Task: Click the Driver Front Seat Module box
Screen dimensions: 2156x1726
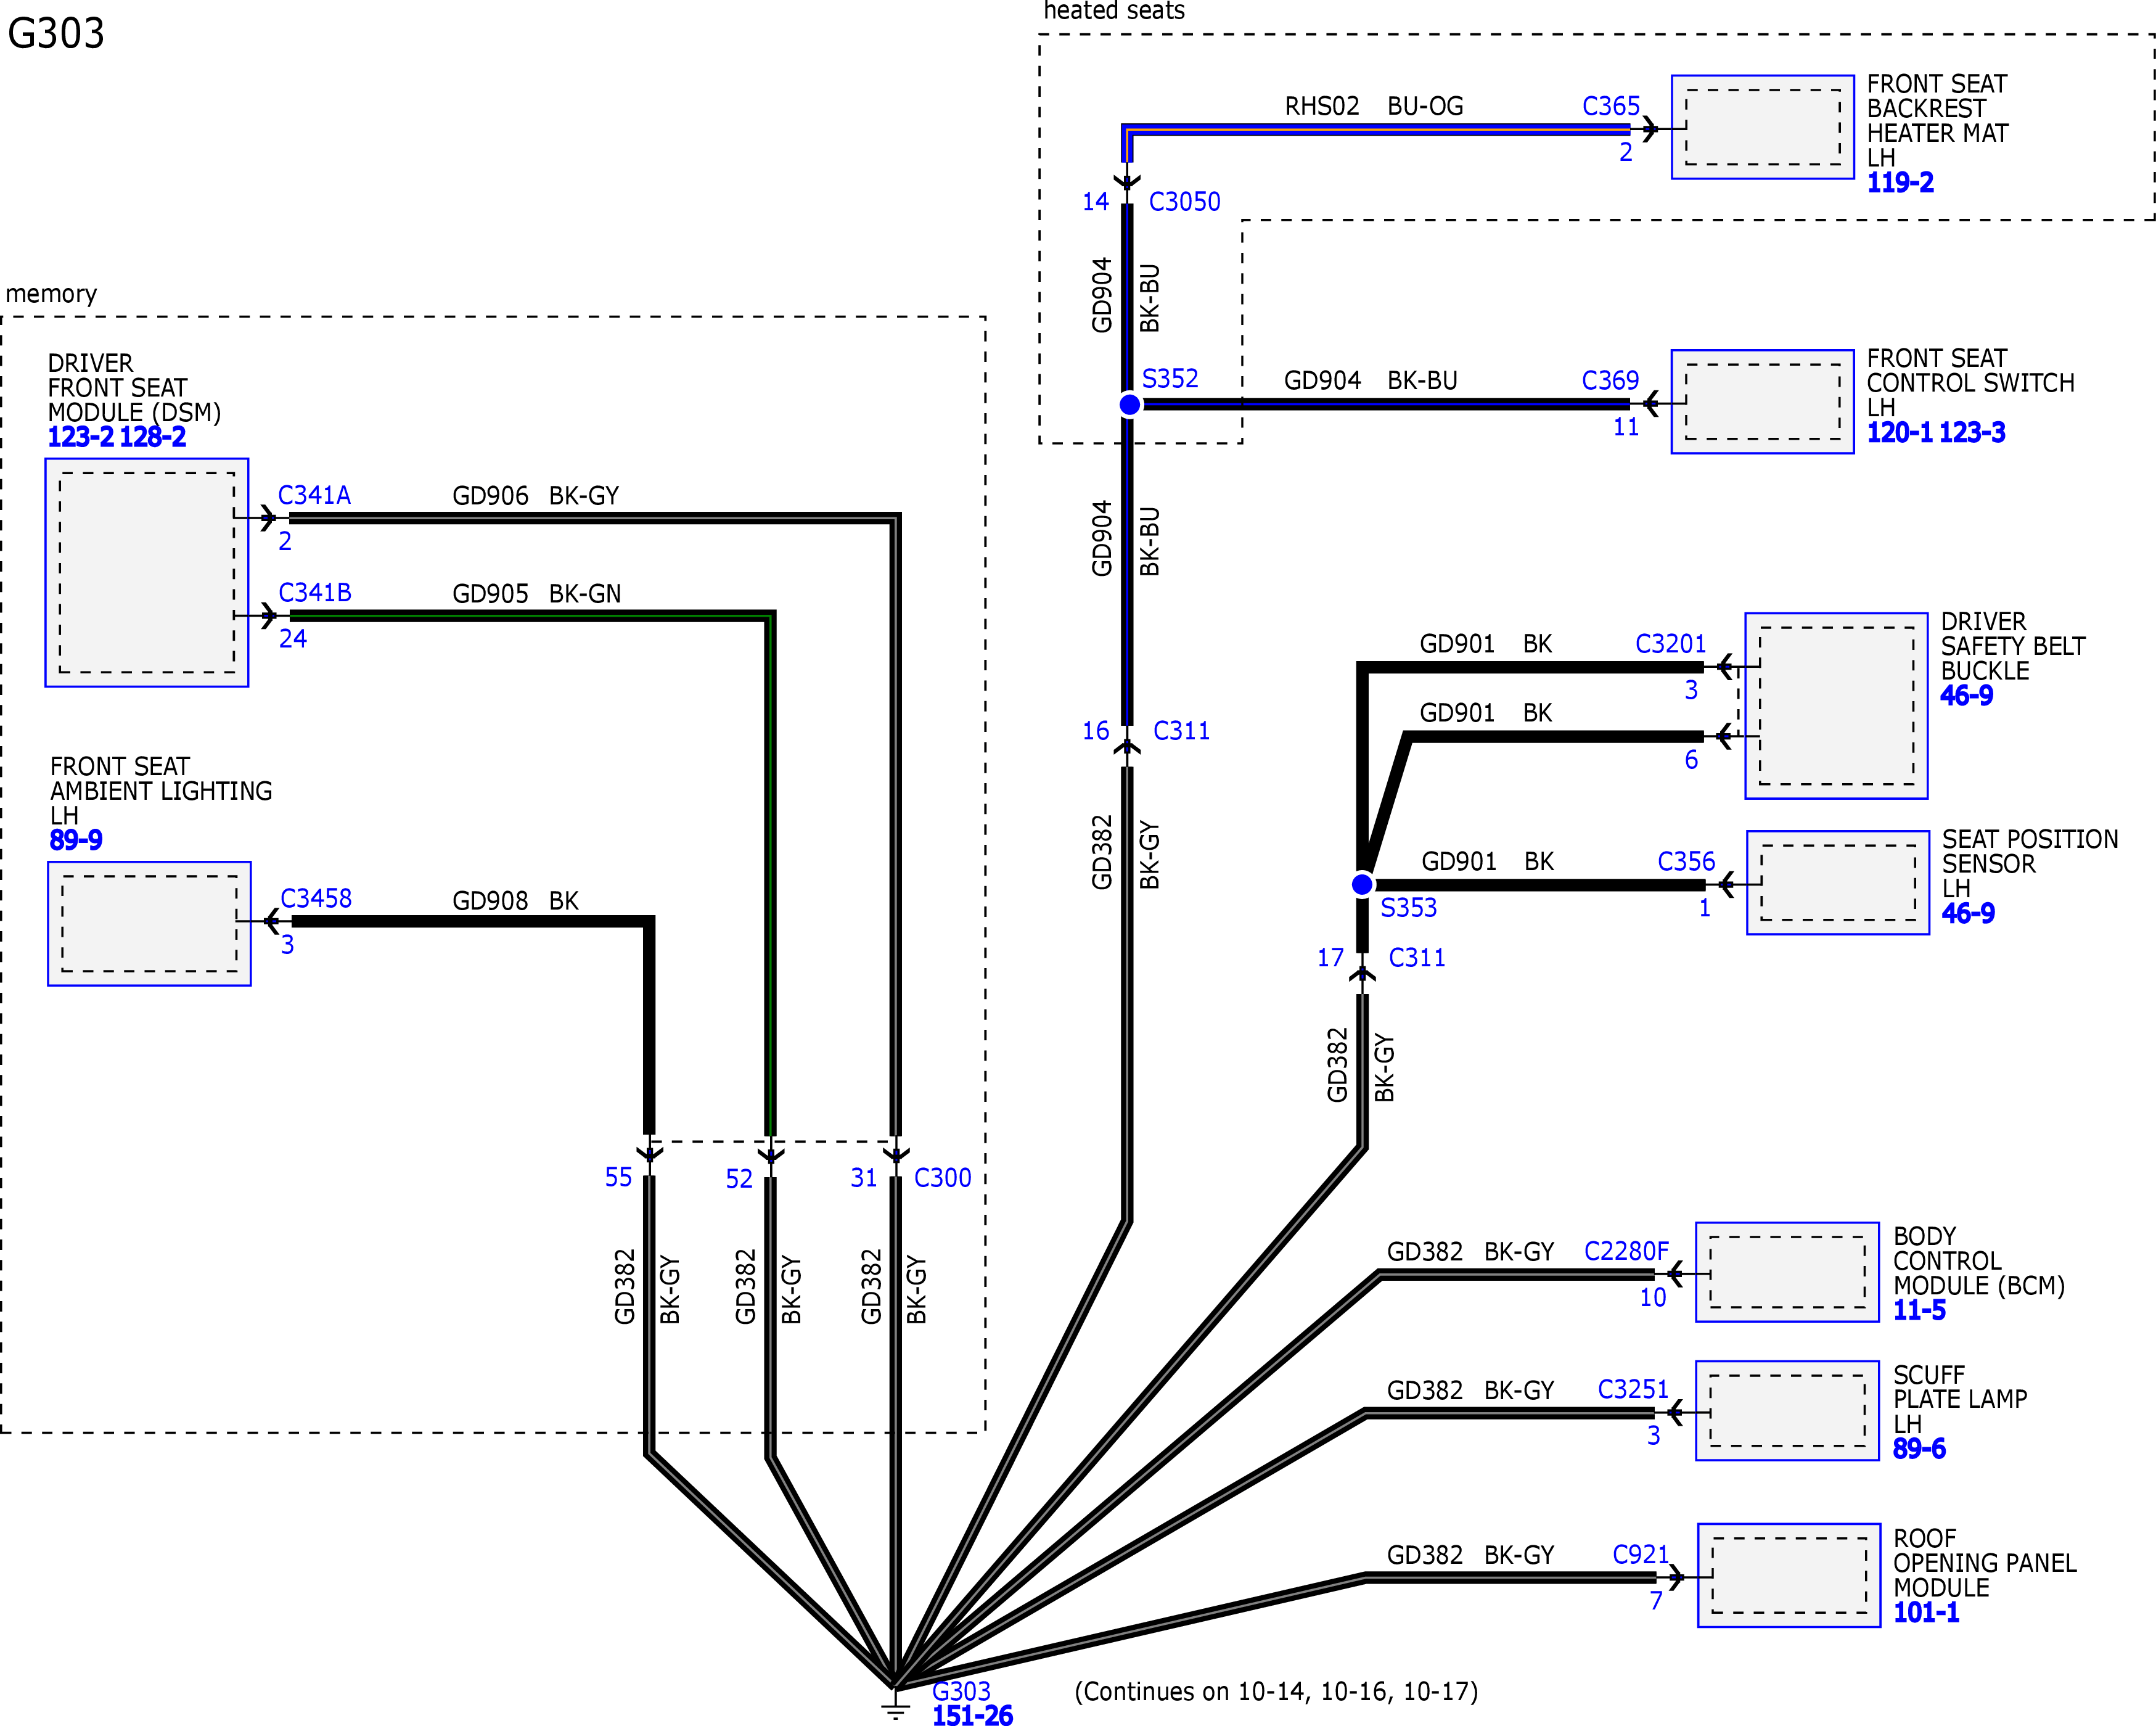Action: [147, 572]
